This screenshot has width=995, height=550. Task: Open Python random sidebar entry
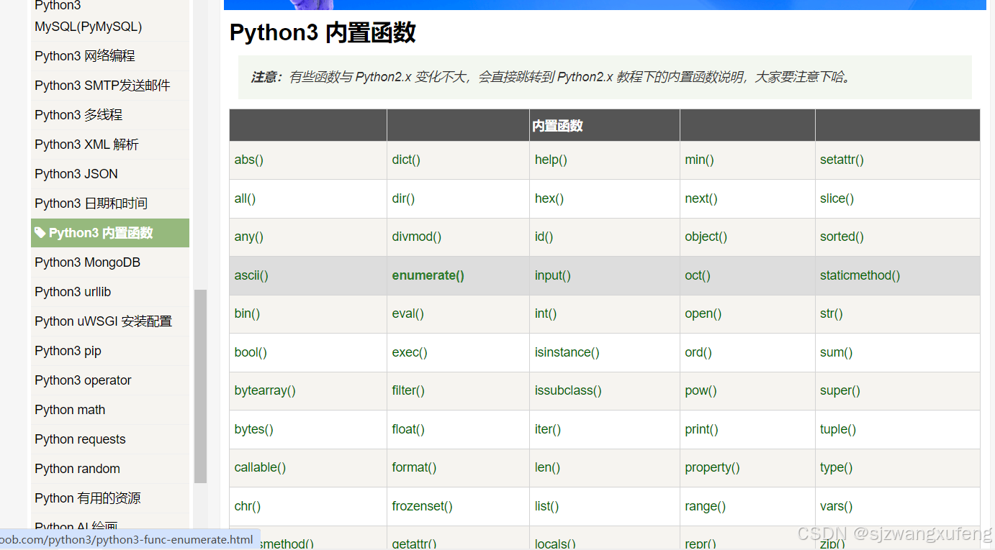pyautogui.click(x=77, y=469)
